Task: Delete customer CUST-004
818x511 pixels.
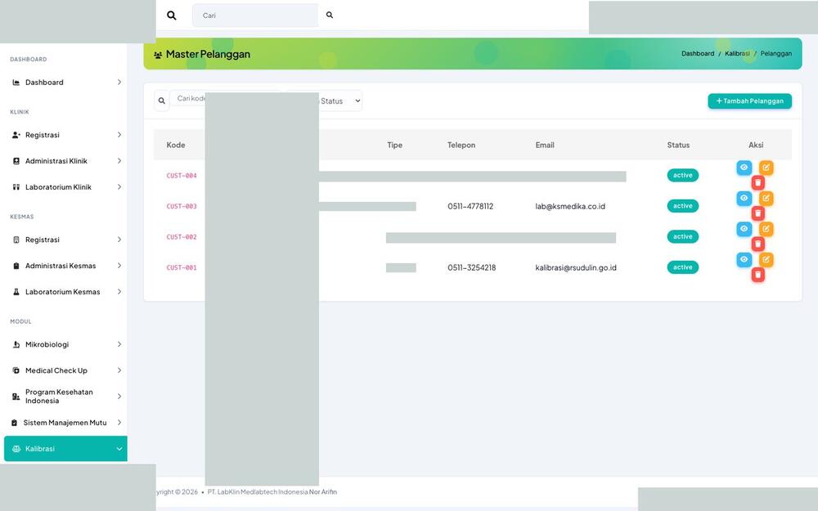Action: pyautogui.click(x=758, y=182)
